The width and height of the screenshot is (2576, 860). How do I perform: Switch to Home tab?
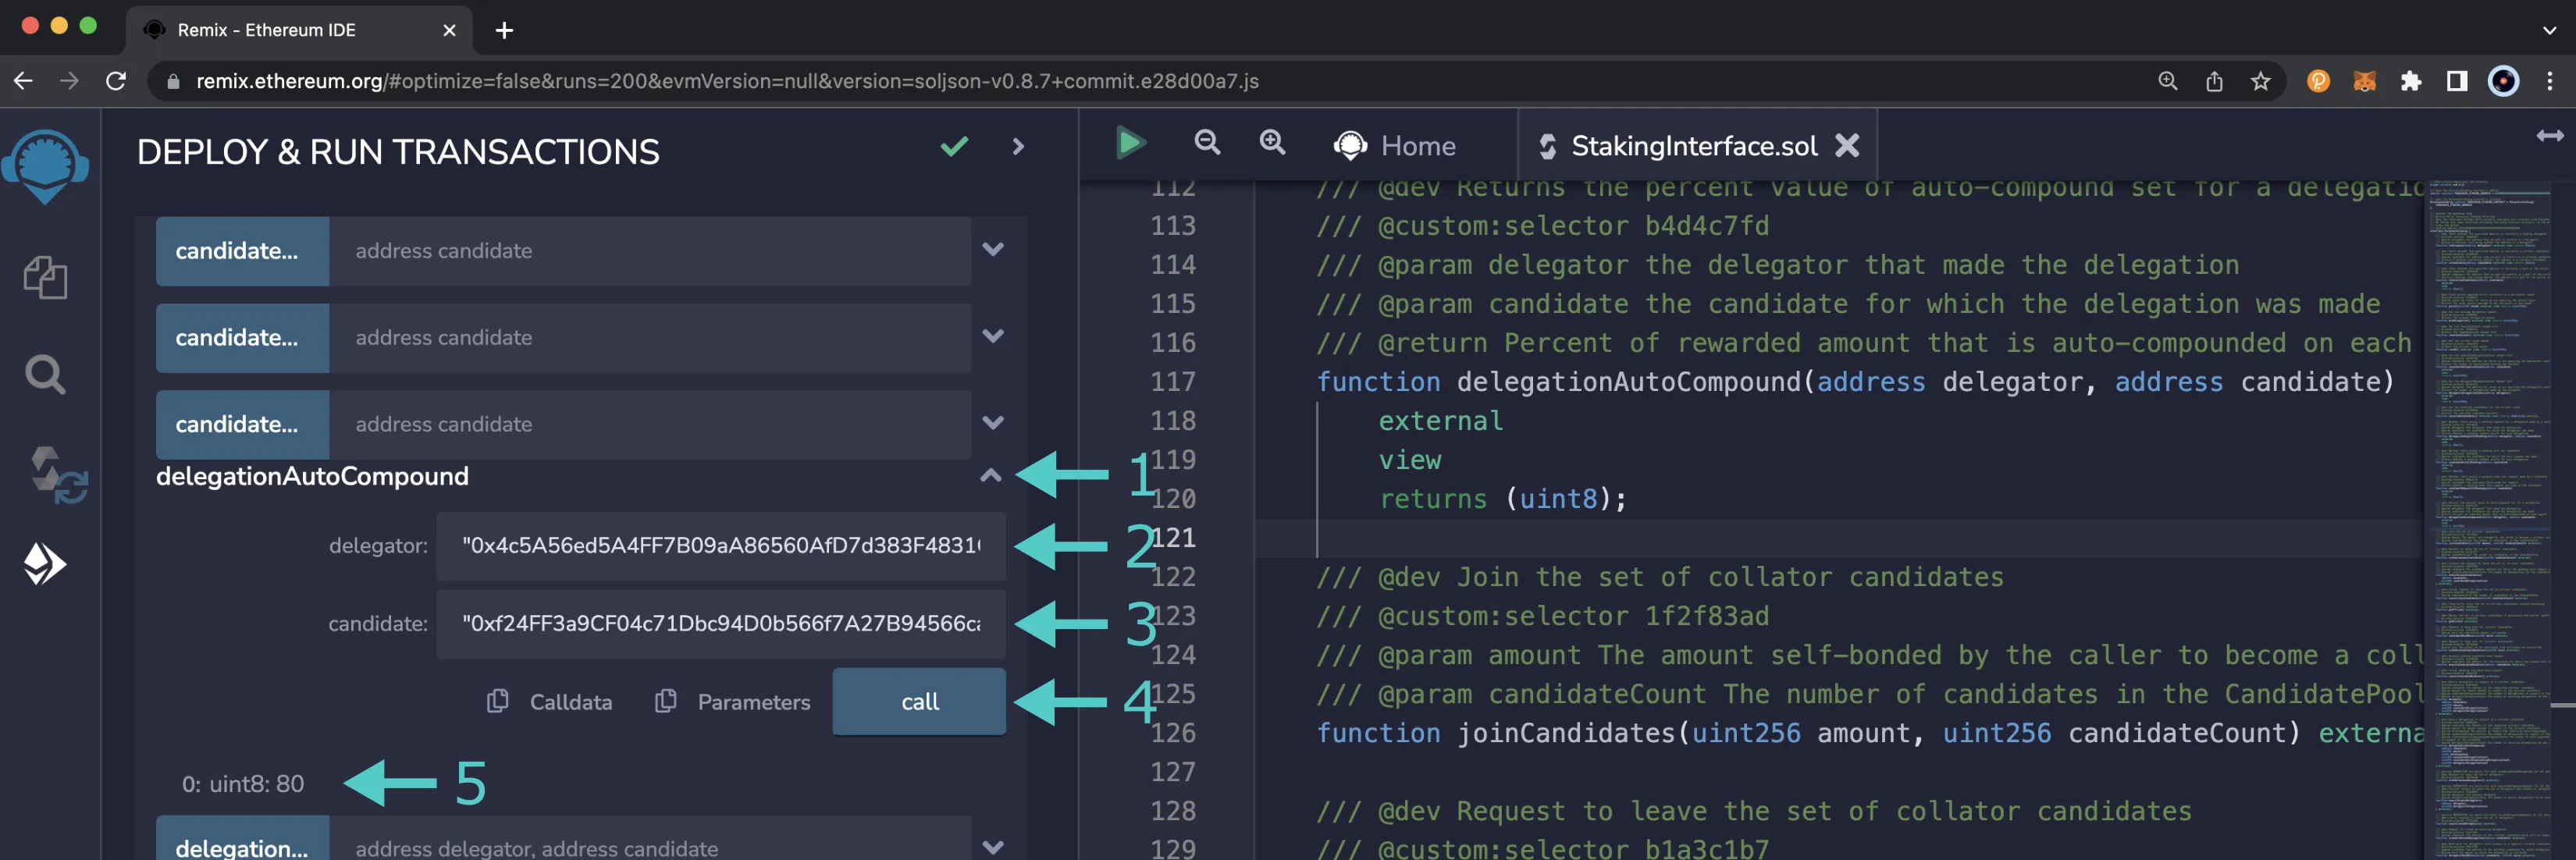pyautogui.click(x=1396, y=146)
